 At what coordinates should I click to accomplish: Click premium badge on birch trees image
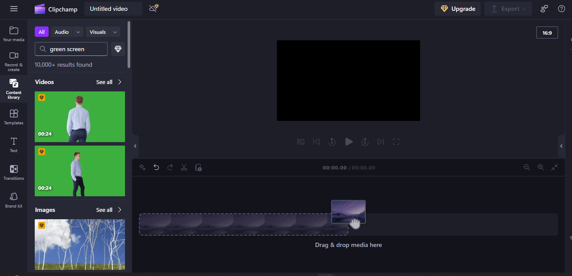tap(42, 225)
